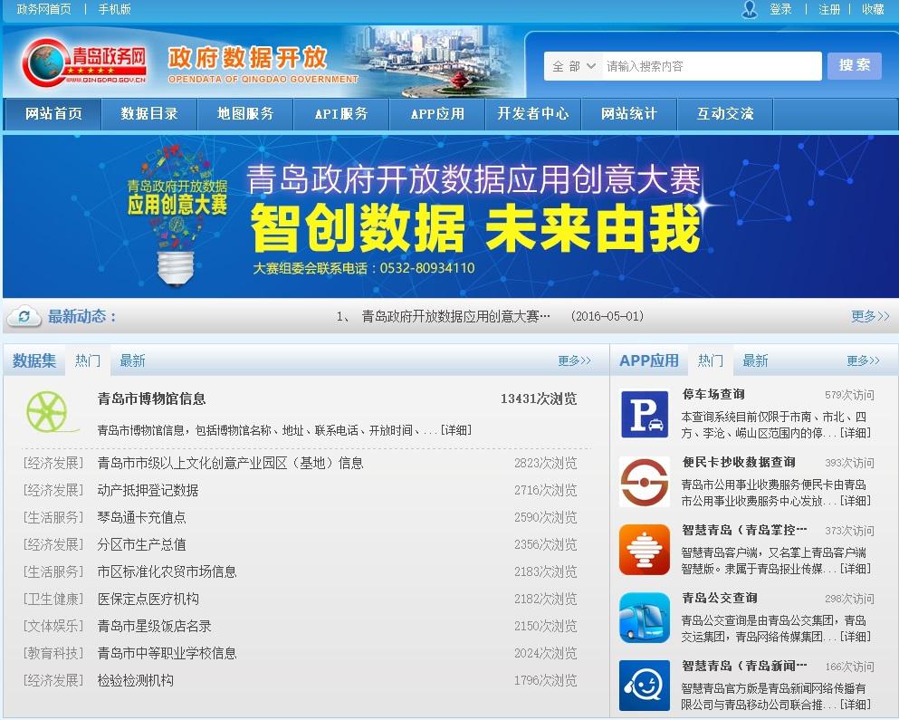899x720 pixels.
Task: Click the 智慧青岛 青岛新闻 smiley app icon
Action: [x=645, y=686]
